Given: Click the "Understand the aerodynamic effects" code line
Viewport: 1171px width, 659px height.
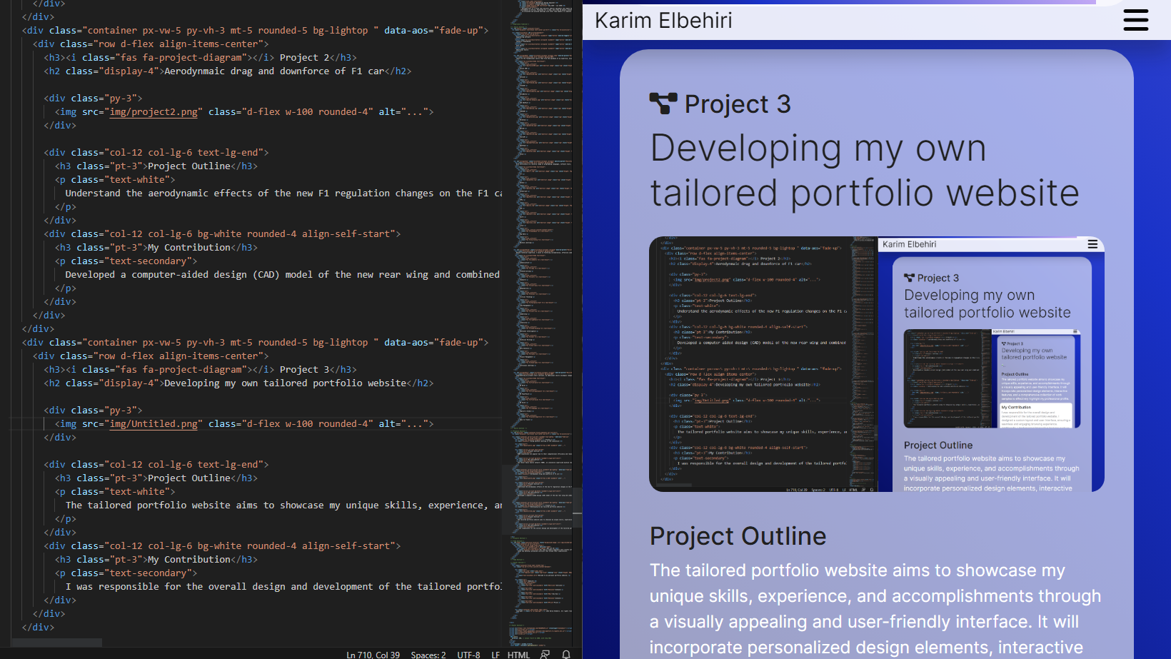Looking at the screenshot, I should 283,193.
